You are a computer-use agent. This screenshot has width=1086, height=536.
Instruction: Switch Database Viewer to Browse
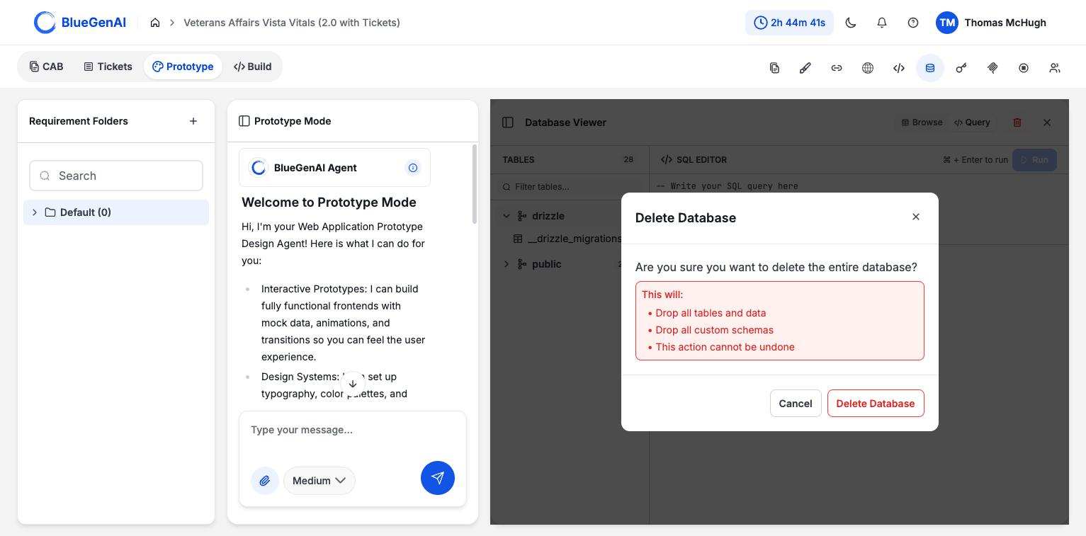pyautogui.click(x=922, y=122)
